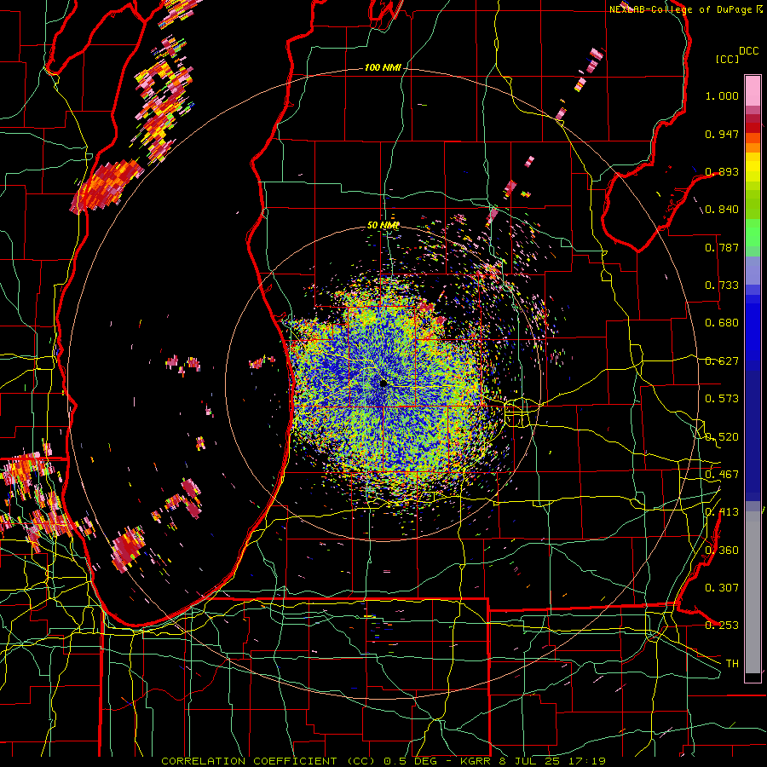Viewport: 767px width, 767px height.
Task: Click the 0.840 legend value
Action: pyautogui.click(x=722, y=210)
